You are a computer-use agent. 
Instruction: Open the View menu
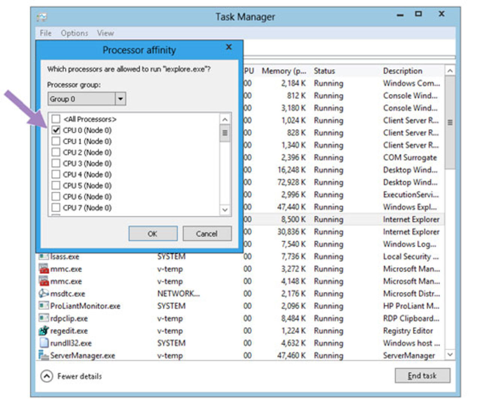coord(105,33)
